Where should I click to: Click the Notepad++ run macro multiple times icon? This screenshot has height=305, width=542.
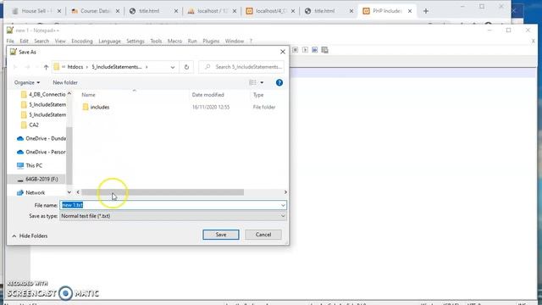tap(314, 50)
